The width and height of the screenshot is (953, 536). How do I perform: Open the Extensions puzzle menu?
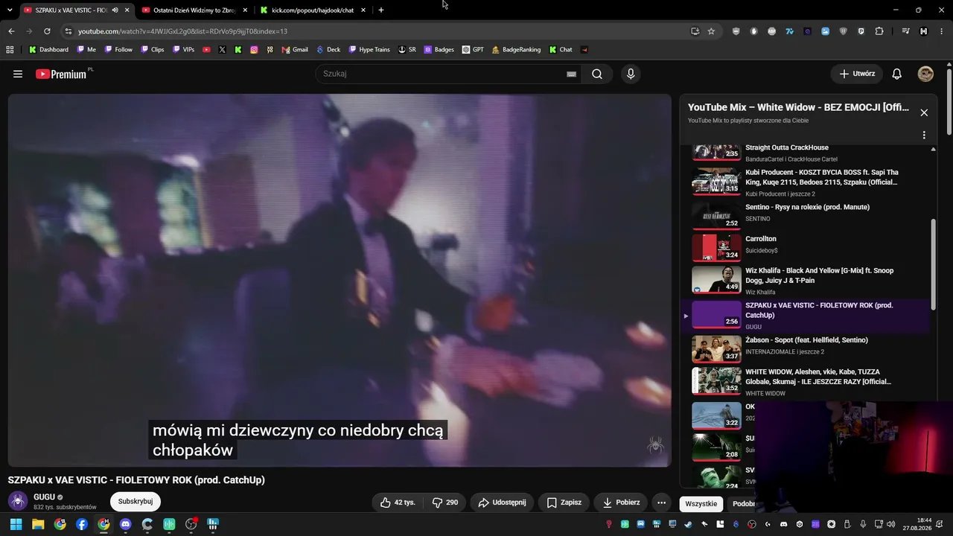point(879,31)
